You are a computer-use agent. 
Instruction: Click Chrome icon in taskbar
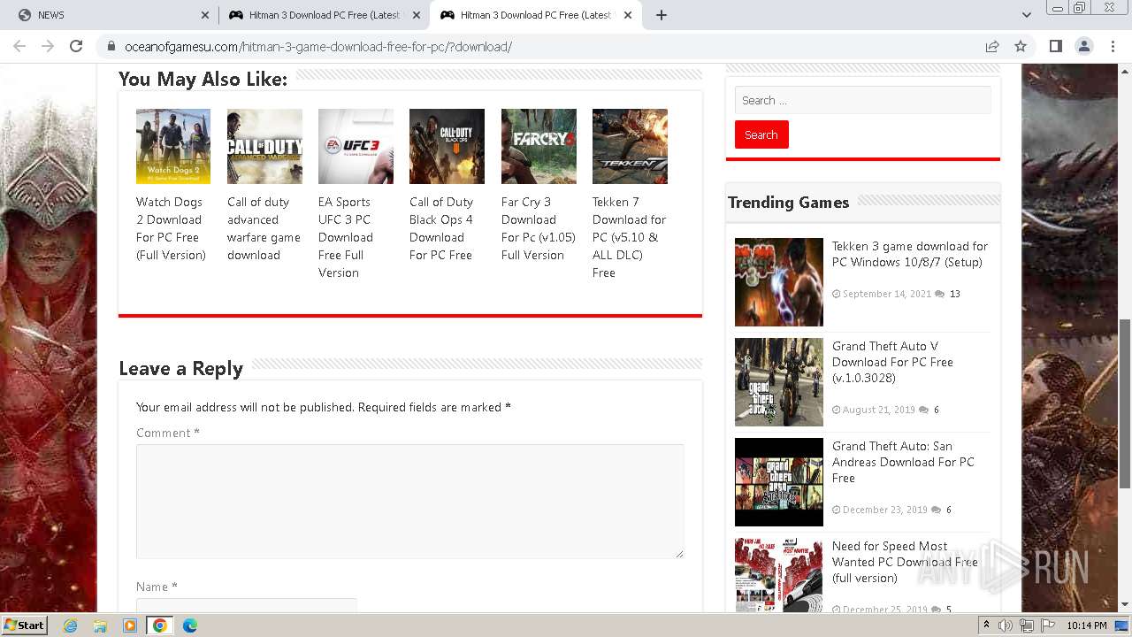click(x=160, y=625)
